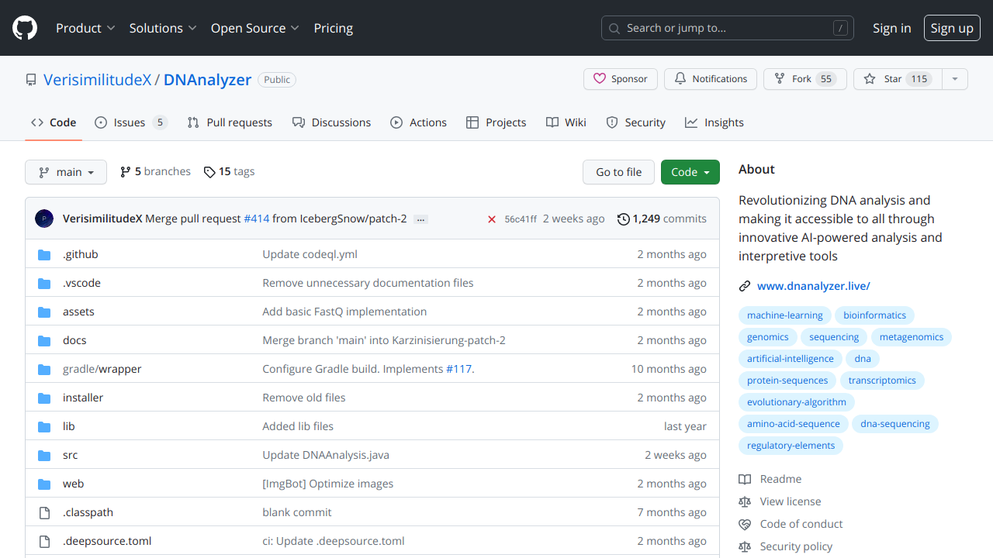Viewport: 993px width, 558px height.
Task: Click the magnifier icon in search box
Action: 614,28
